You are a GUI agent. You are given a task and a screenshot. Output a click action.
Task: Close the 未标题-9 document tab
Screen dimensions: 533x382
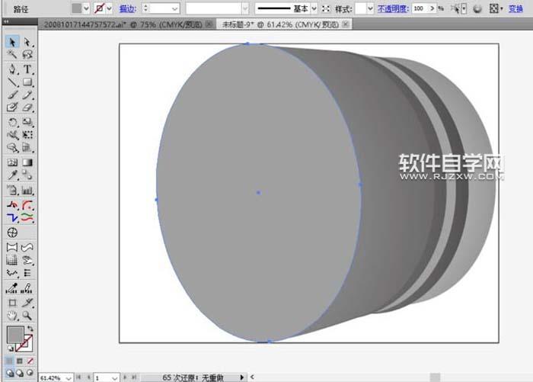[346, 24]
